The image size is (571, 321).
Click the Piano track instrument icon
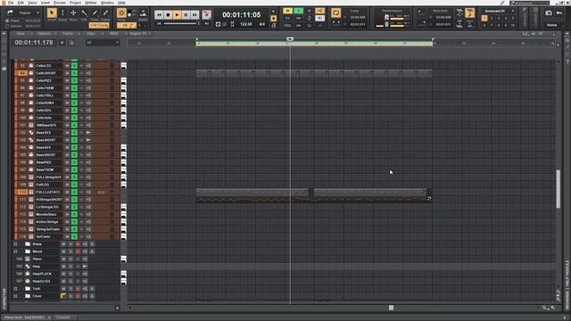pos(28,259)
